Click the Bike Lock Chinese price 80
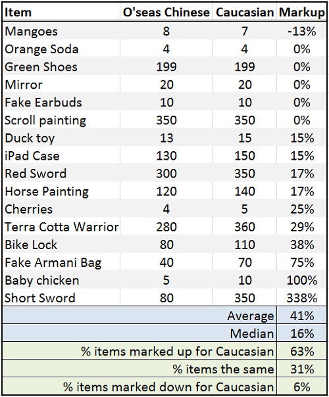Image resolution: width=329 pixels, height=397 pixels. 166,245
